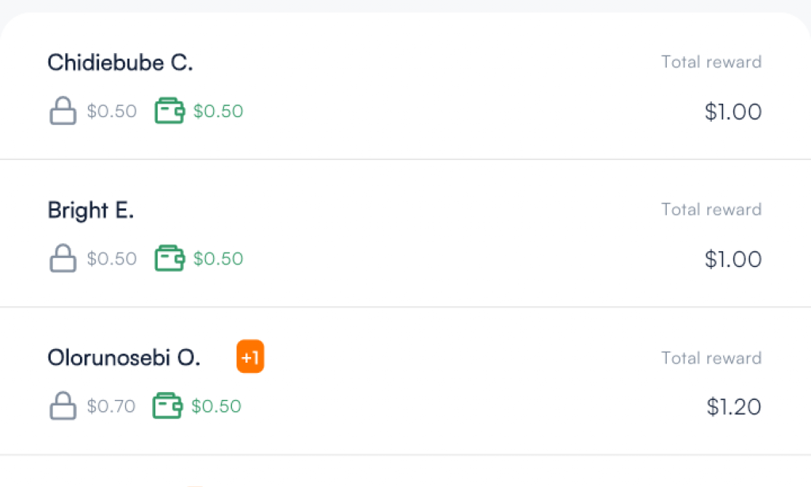
Task: Click the lock icon beside Bright E.
Action: [x=63, y=258]
